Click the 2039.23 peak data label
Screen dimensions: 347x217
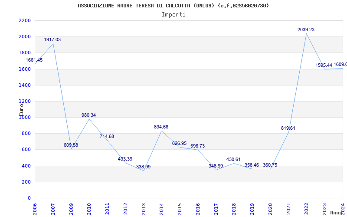[306, 30]
